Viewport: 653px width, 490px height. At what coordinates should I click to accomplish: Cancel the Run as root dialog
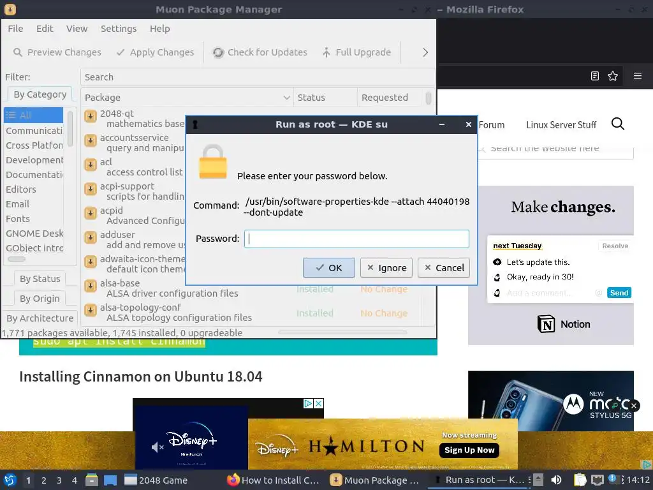(444, 267)
